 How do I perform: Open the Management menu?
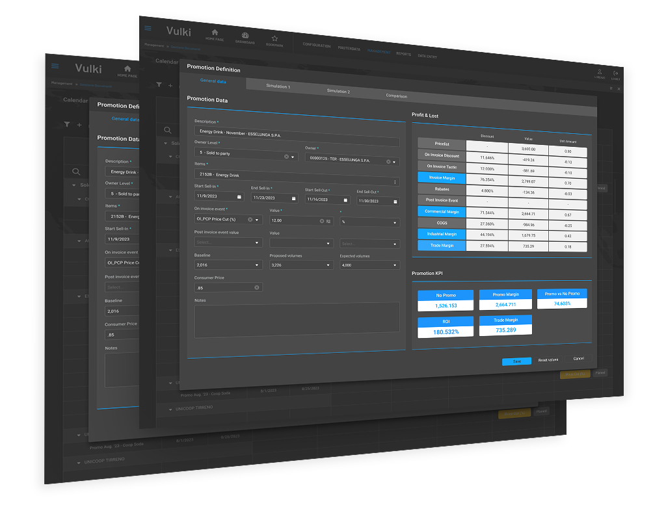tap(379, 51)
